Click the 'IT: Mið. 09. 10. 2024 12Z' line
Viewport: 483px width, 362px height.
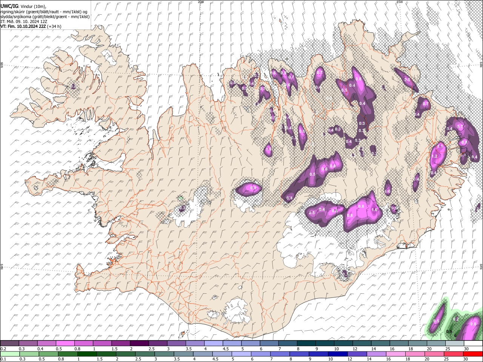24,21
